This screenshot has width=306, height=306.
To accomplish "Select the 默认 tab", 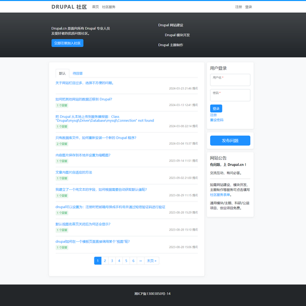I will (62, 73).
